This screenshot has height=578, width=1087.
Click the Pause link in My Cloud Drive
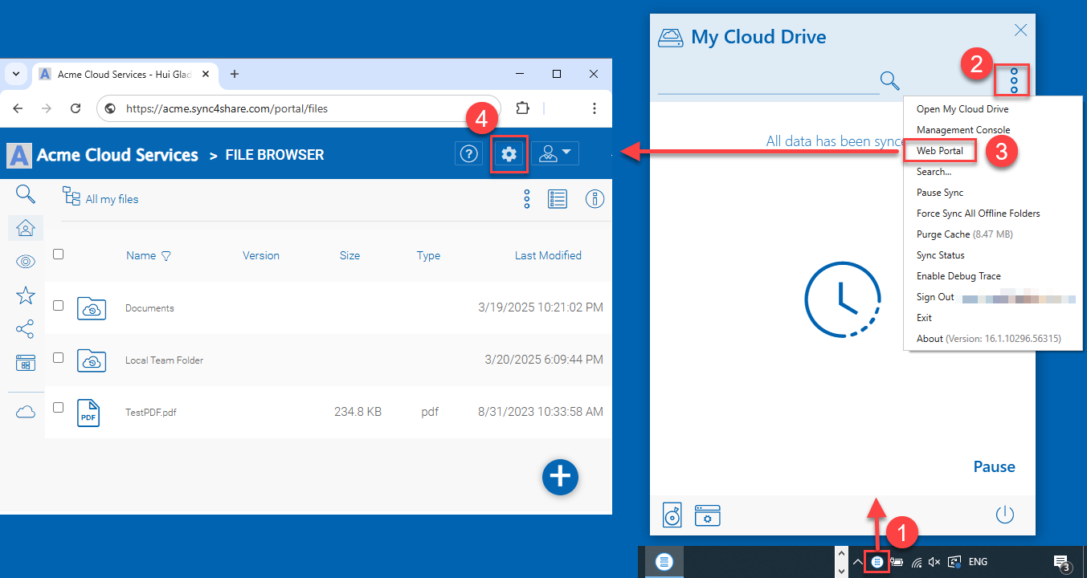(995, 466)
